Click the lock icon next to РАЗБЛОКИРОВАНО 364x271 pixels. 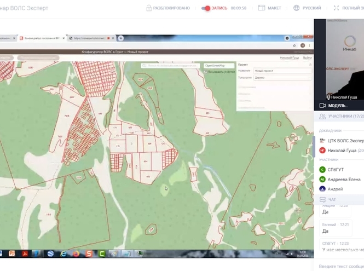(149, 8)
